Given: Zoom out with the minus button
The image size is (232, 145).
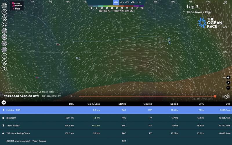Looking at the screenshot, I should [x=228, y=88].
